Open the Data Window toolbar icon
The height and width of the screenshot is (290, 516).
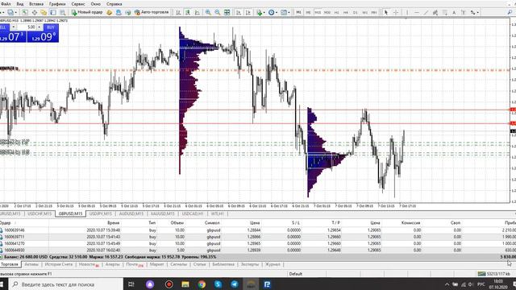(34, 13)
